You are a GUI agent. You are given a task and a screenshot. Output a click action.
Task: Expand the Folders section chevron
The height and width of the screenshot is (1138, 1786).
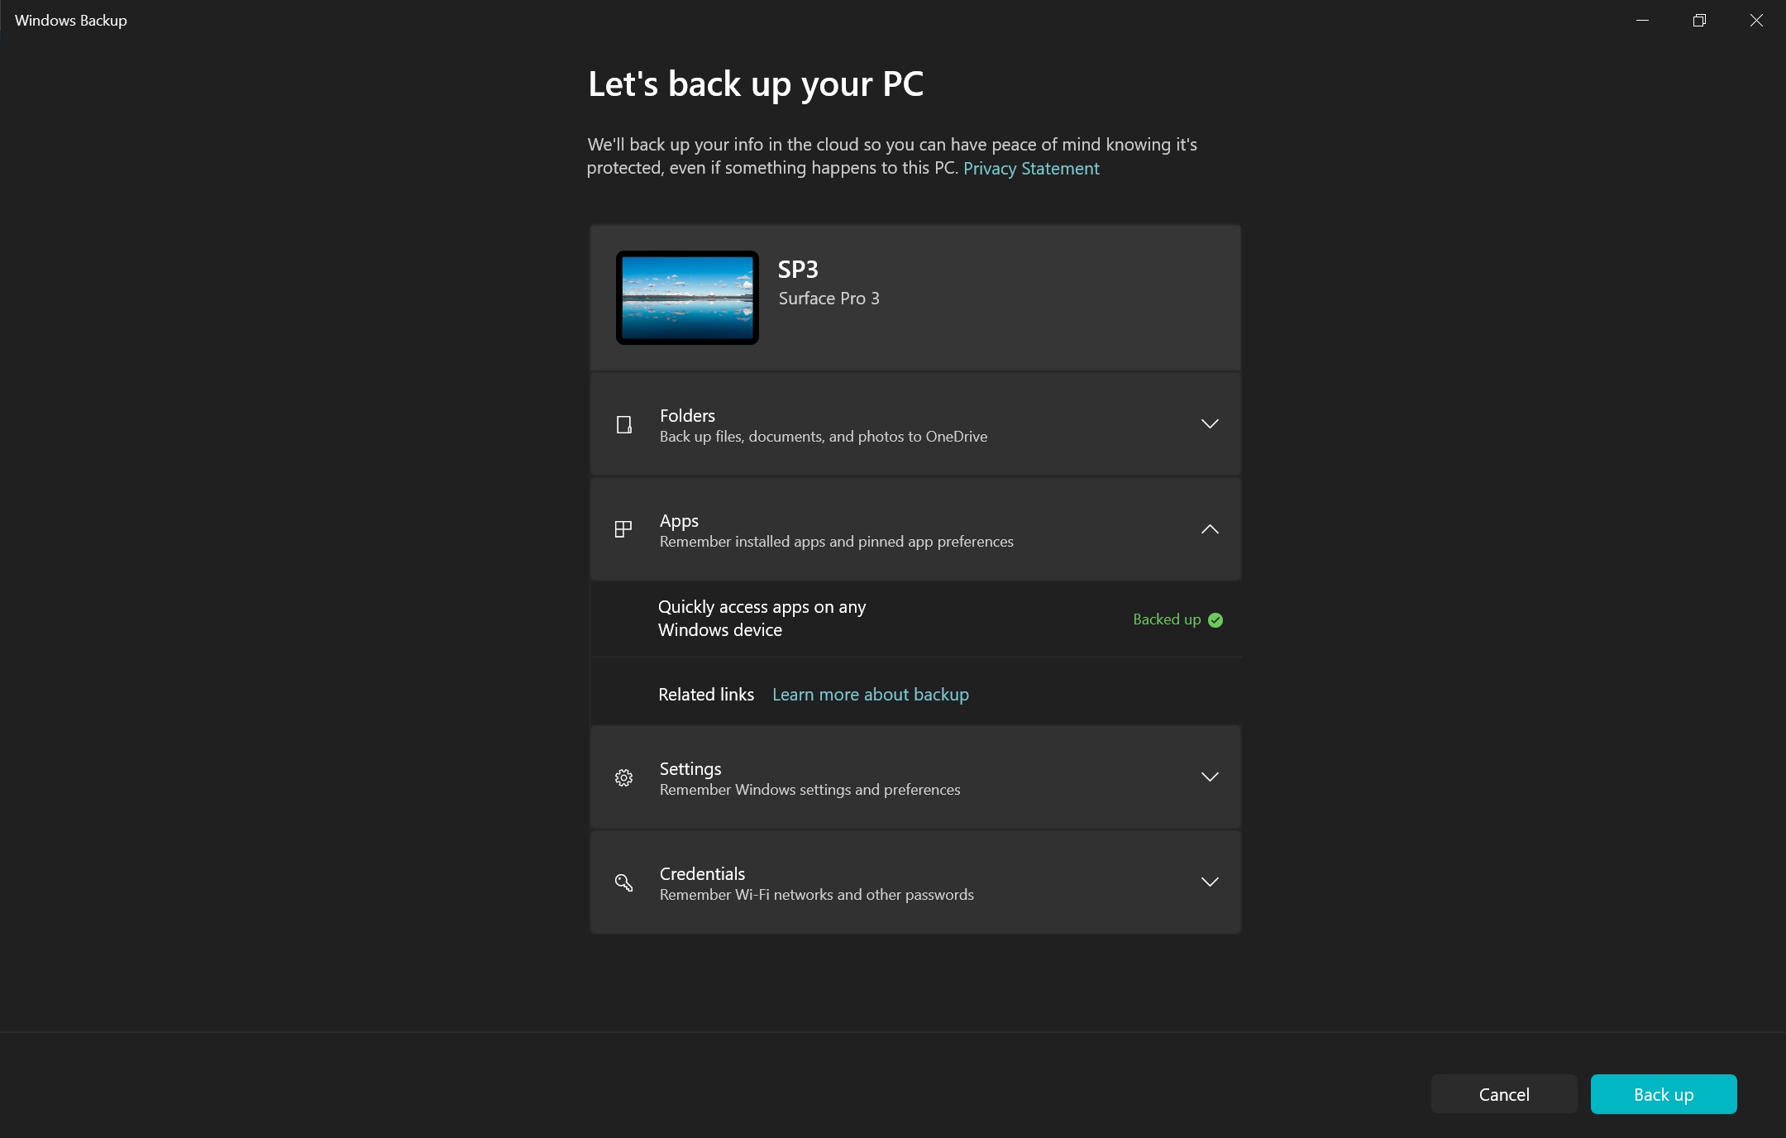point(1210,424)
